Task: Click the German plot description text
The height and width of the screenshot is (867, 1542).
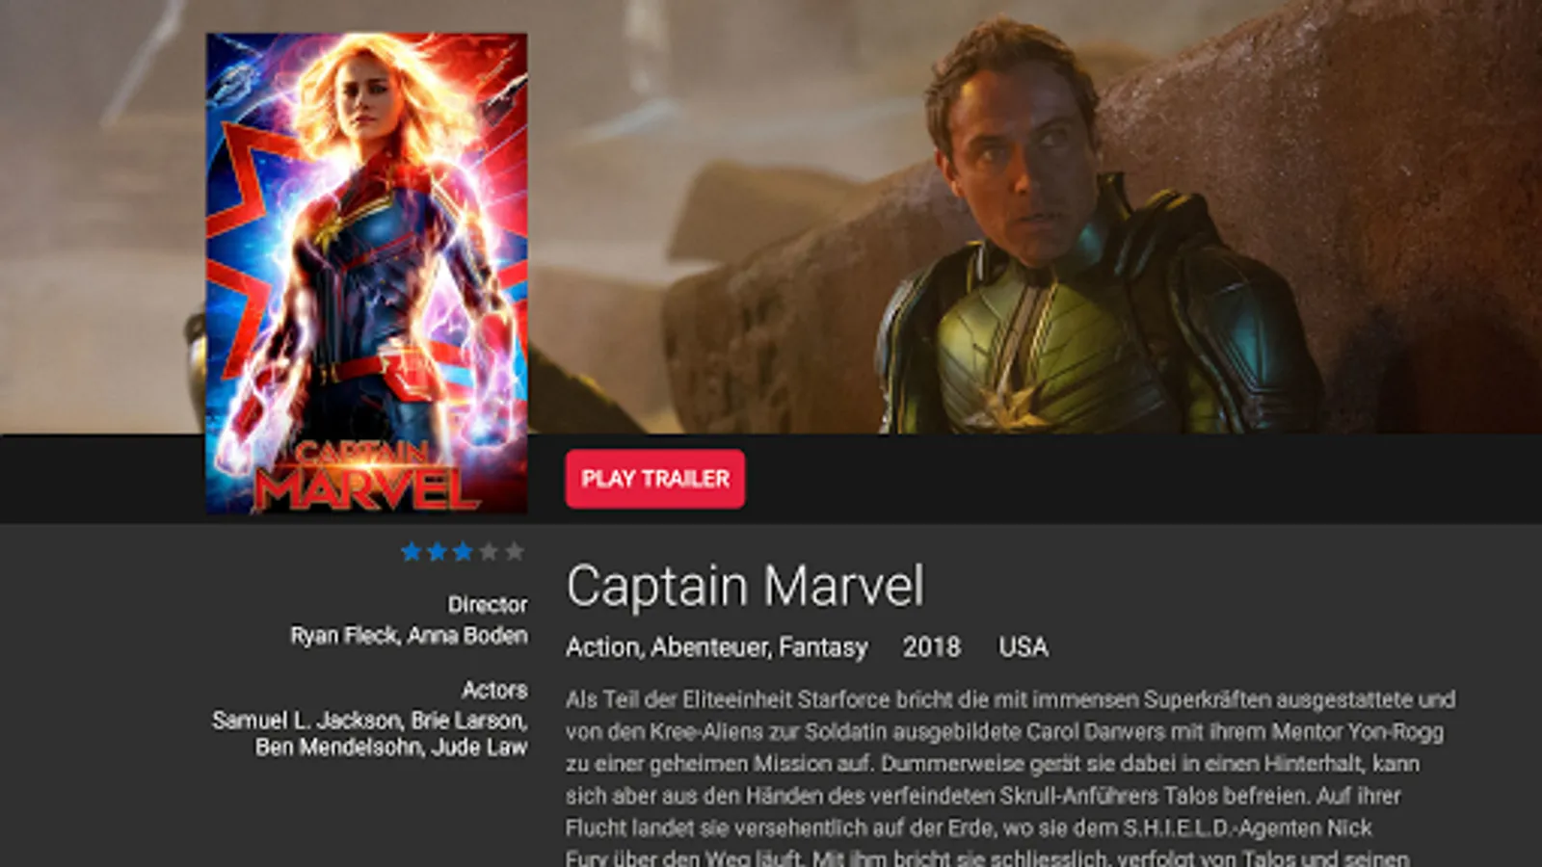Action: [x=1010, y=777]
